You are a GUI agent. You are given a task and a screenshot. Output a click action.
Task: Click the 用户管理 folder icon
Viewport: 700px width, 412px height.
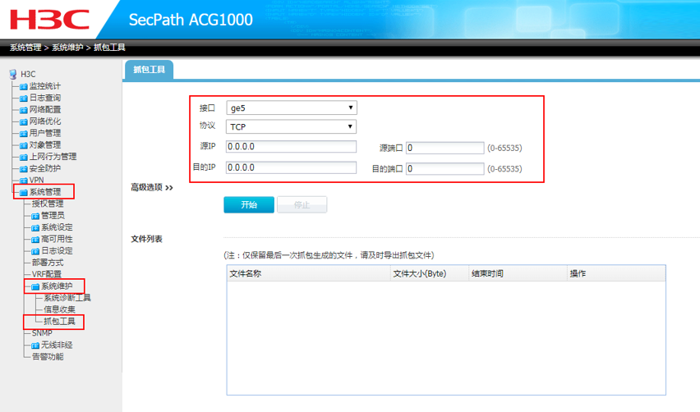click(24, 133)
